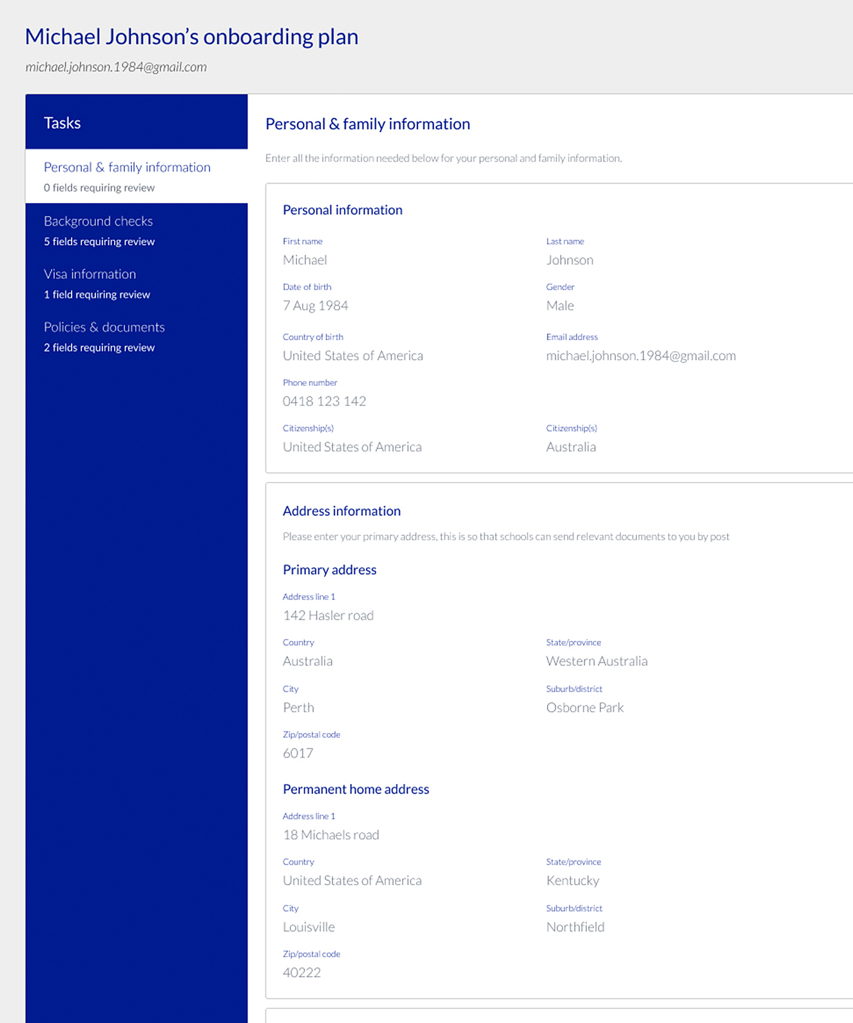
Task: Click the City field showing Perth
Action: 298,708
